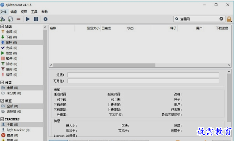Open the 编辑 menu
Viewport: 234px width, 141px height.
(x=14, y=12)
